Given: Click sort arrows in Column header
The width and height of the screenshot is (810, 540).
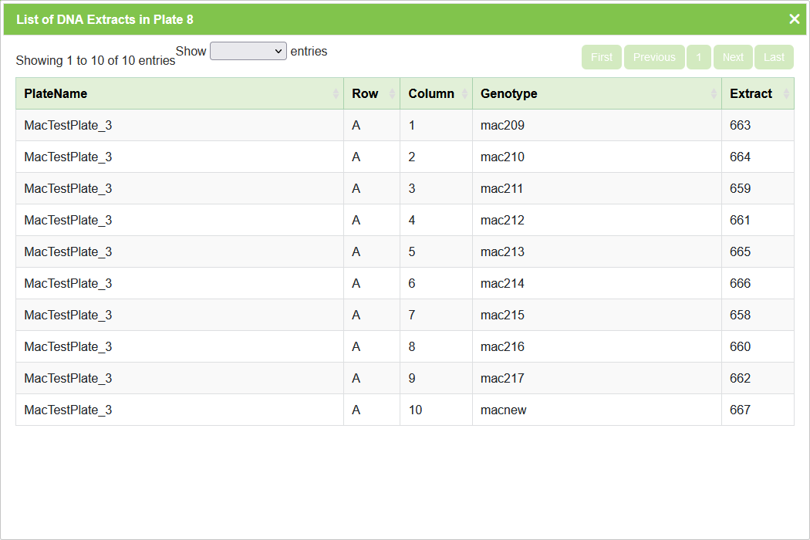Looking at the screenshot, I should pos(464,94).
